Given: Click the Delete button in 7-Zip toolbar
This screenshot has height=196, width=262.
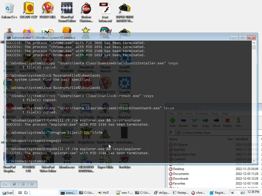Looking at the screenshot, I should (x=227, y=122).
